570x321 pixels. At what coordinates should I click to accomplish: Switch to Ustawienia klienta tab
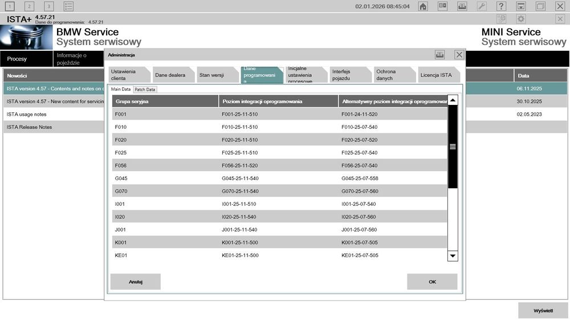point(129,75)
